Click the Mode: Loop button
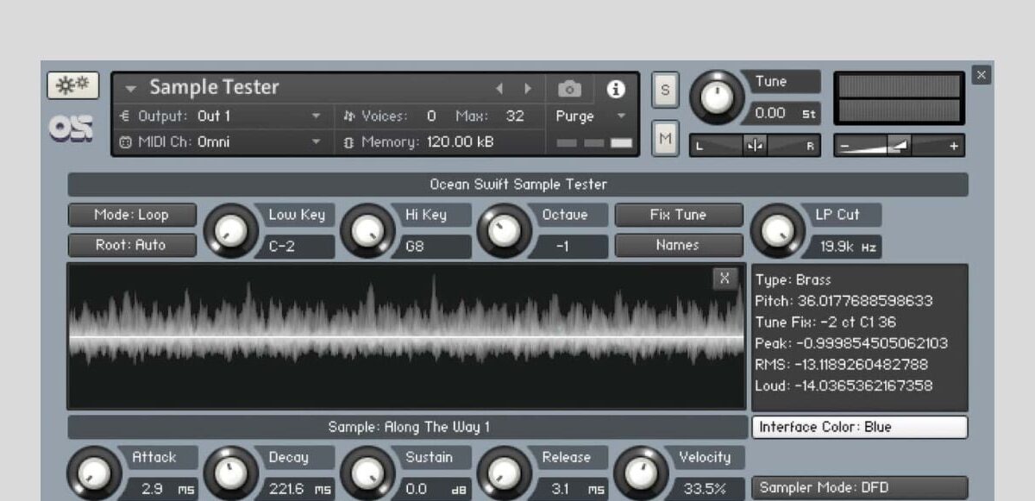 pyautogui.click(x=131, y=215)
